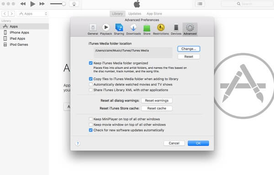Image resolution: width=274 pixels, height=175 pixels.
Task: Go forward with the right chevron
Action: click(x=11, y=14)
